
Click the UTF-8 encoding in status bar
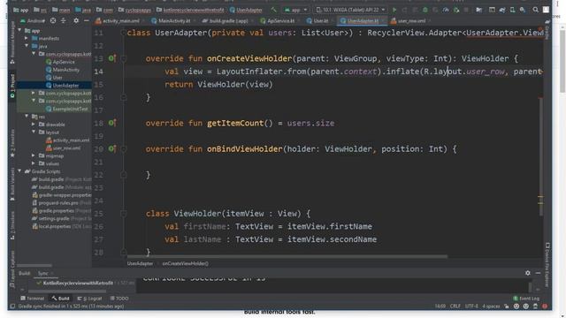click(471, 307)
